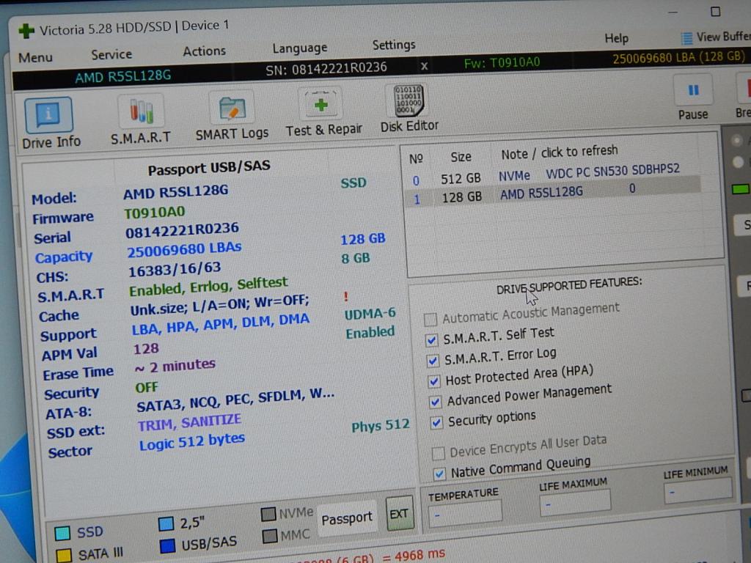The image size is (751, 563).
Task: Open Test & Repair section
Action: click(323, 112)
